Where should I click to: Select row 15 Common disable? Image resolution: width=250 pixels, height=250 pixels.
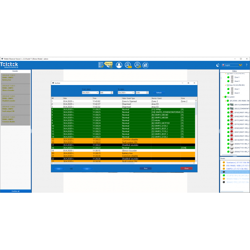123,140
